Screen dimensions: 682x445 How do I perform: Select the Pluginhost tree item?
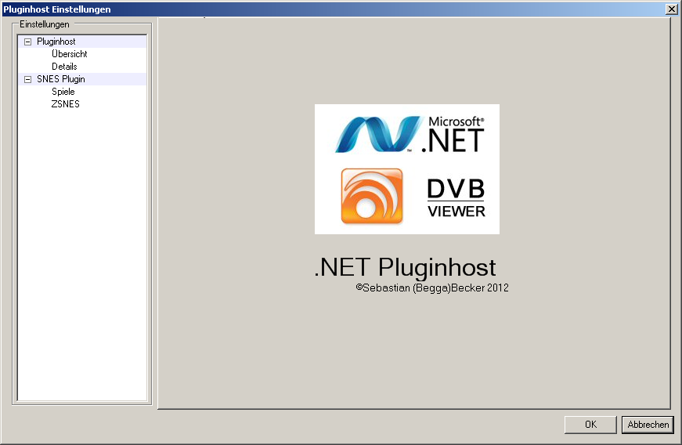56,42
